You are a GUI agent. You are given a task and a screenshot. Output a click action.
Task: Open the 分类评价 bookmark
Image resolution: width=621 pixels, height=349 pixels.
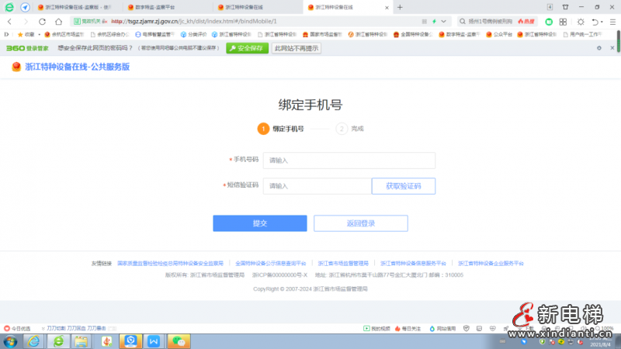point(193,34)
